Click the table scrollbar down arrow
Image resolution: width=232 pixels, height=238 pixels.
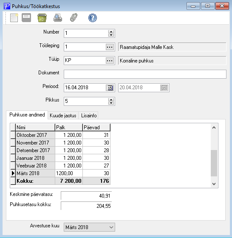point(214,184)
